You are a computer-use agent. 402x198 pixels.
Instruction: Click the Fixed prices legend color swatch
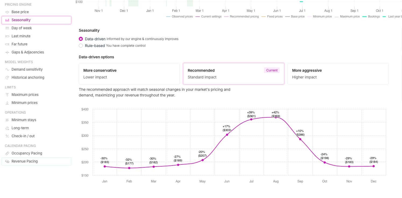pos(263,17)
